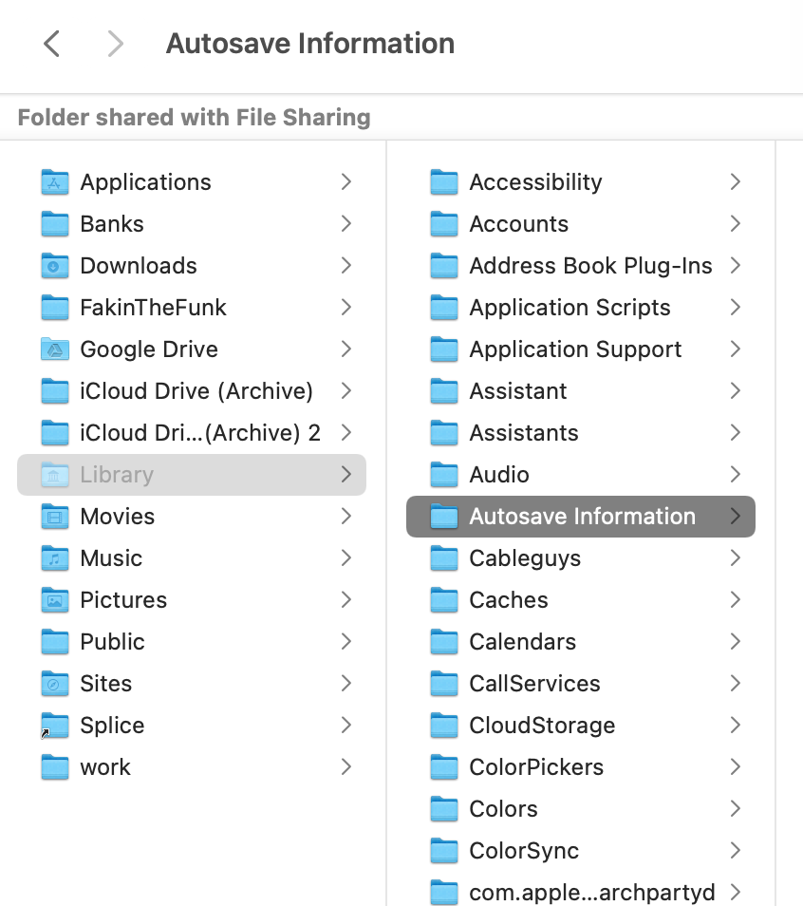Expand the Application Support chevron
803x906 pixels.
pos(735,349)
